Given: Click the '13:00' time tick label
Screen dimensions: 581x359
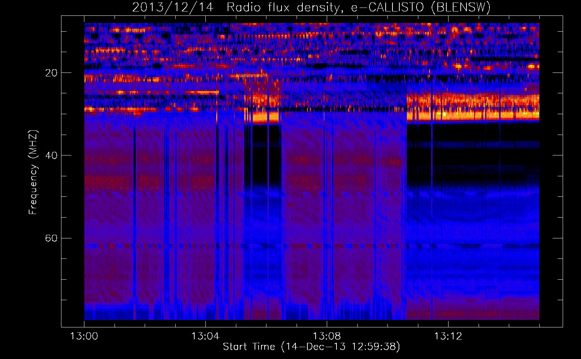Looking at the screenshot, I should pos(84,336).
